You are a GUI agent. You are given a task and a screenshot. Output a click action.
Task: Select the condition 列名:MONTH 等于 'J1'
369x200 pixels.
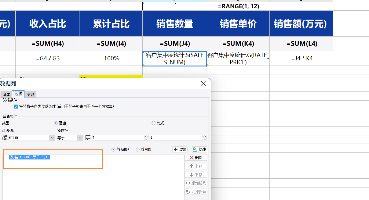pos(29,157)
